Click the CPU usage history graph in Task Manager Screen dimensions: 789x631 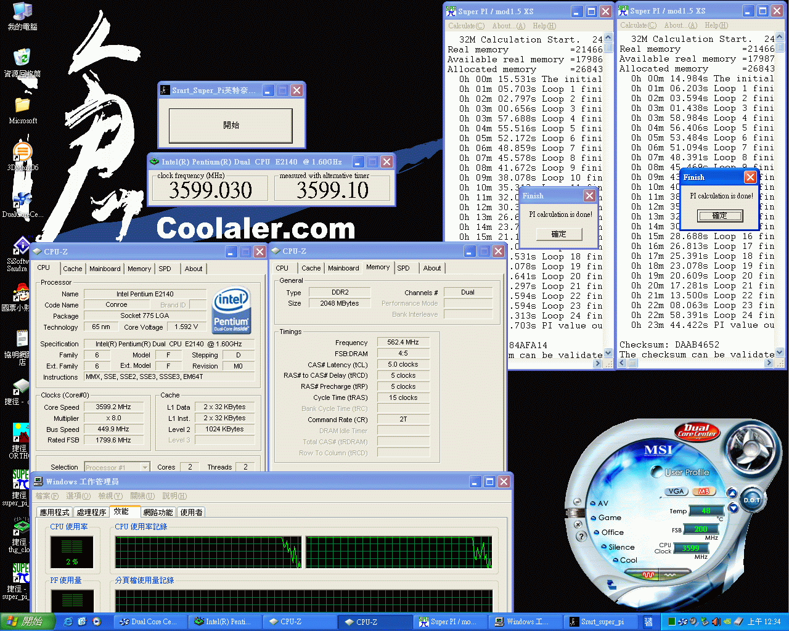pos(304,552)
